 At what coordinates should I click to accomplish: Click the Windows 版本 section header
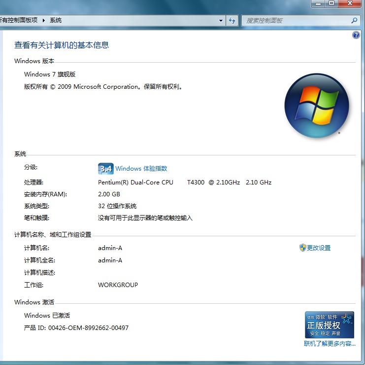34,61
